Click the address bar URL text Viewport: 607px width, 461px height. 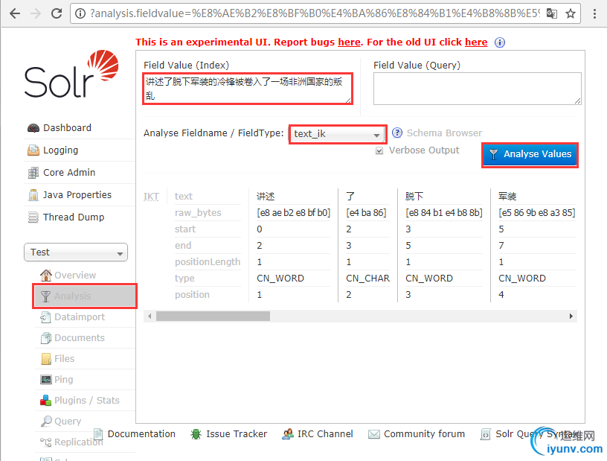315,13
